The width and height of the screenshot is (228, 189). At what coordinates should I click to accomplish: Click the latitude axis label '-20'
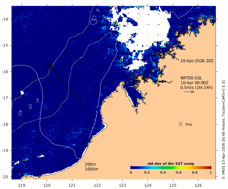pos(5,177)
